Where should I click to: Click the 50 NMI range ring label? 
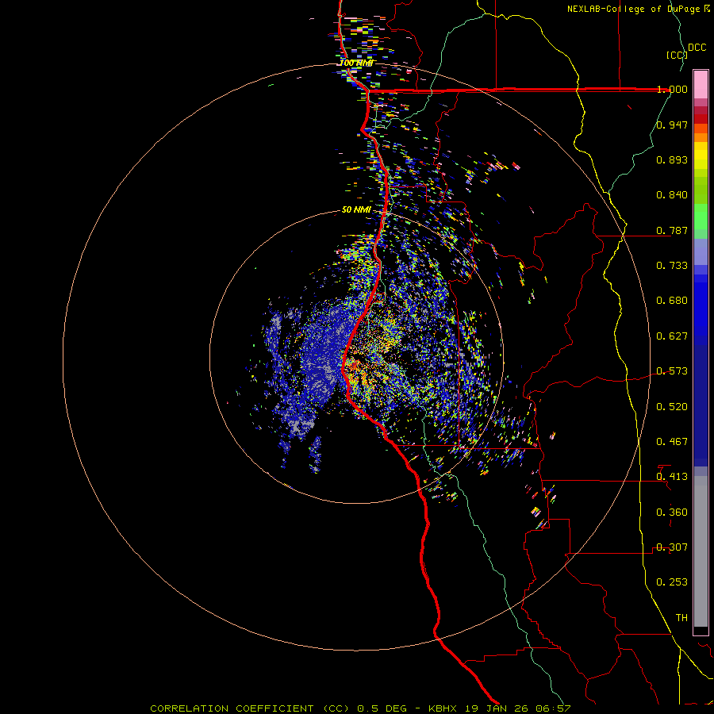click(356, 209)
